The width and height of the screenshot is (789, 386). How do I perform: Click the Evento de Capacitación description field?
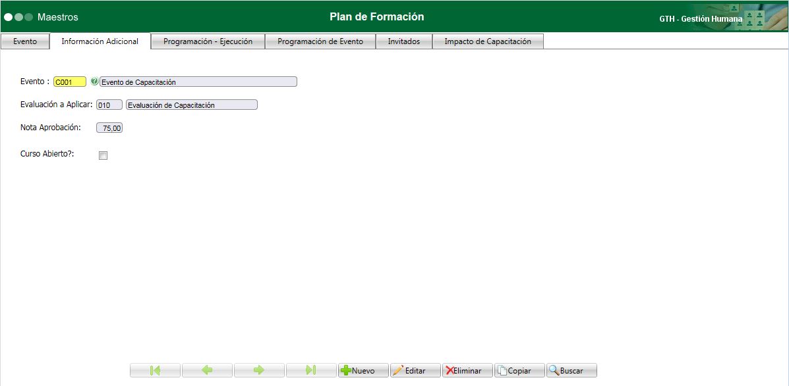coord(198,82)
